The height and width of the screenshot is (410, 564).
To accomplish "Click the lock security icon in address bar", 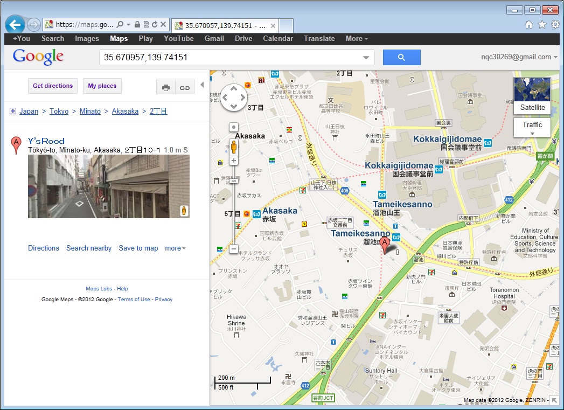I will click(x=137, y=24).
